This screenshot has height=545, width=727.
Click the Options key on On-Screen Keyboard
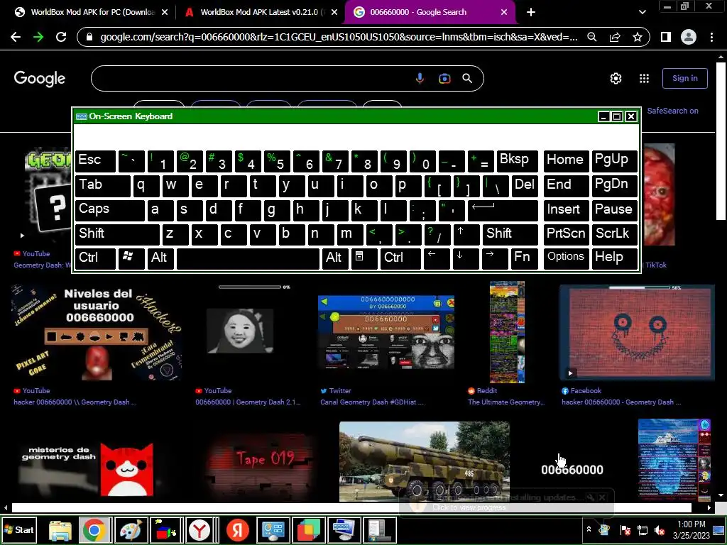click(566, 258)
